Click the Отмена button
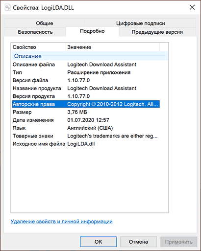Image resolution: width=201 pixels, height=251 pixels. (138, 242)
